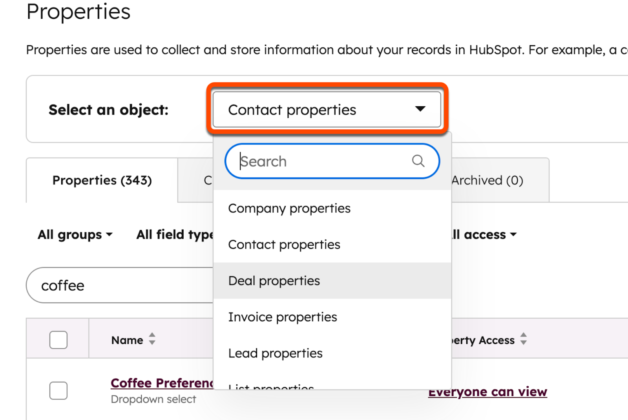Switch to the Properties (343) tab
628x420 pixels.
[102, 180]
